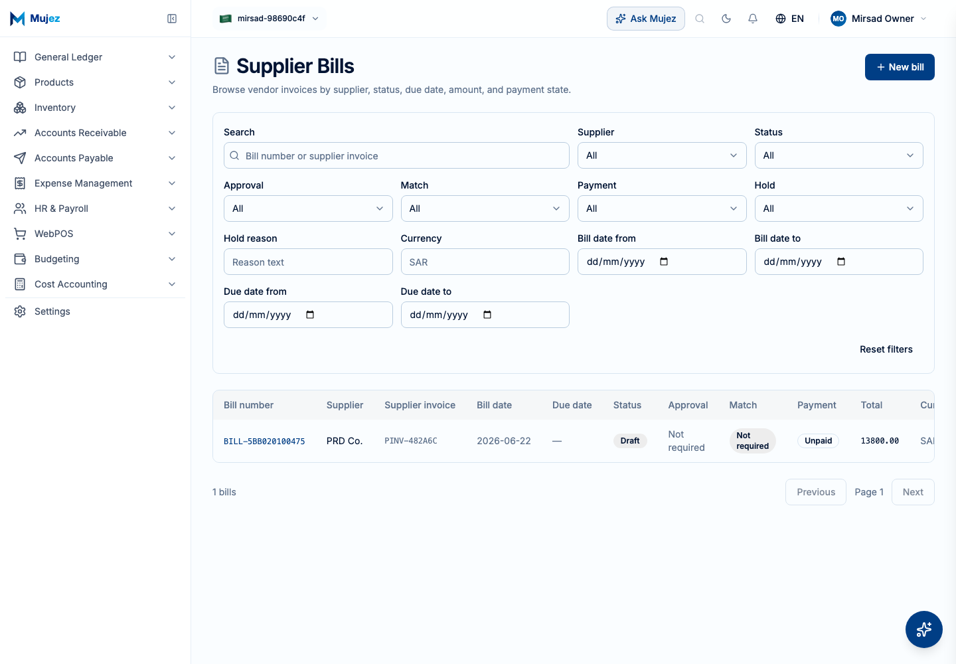956x664 pixels.
Task: Click the Inventory cubes icon
Action: pyautogui.click(x=20, y=108)
